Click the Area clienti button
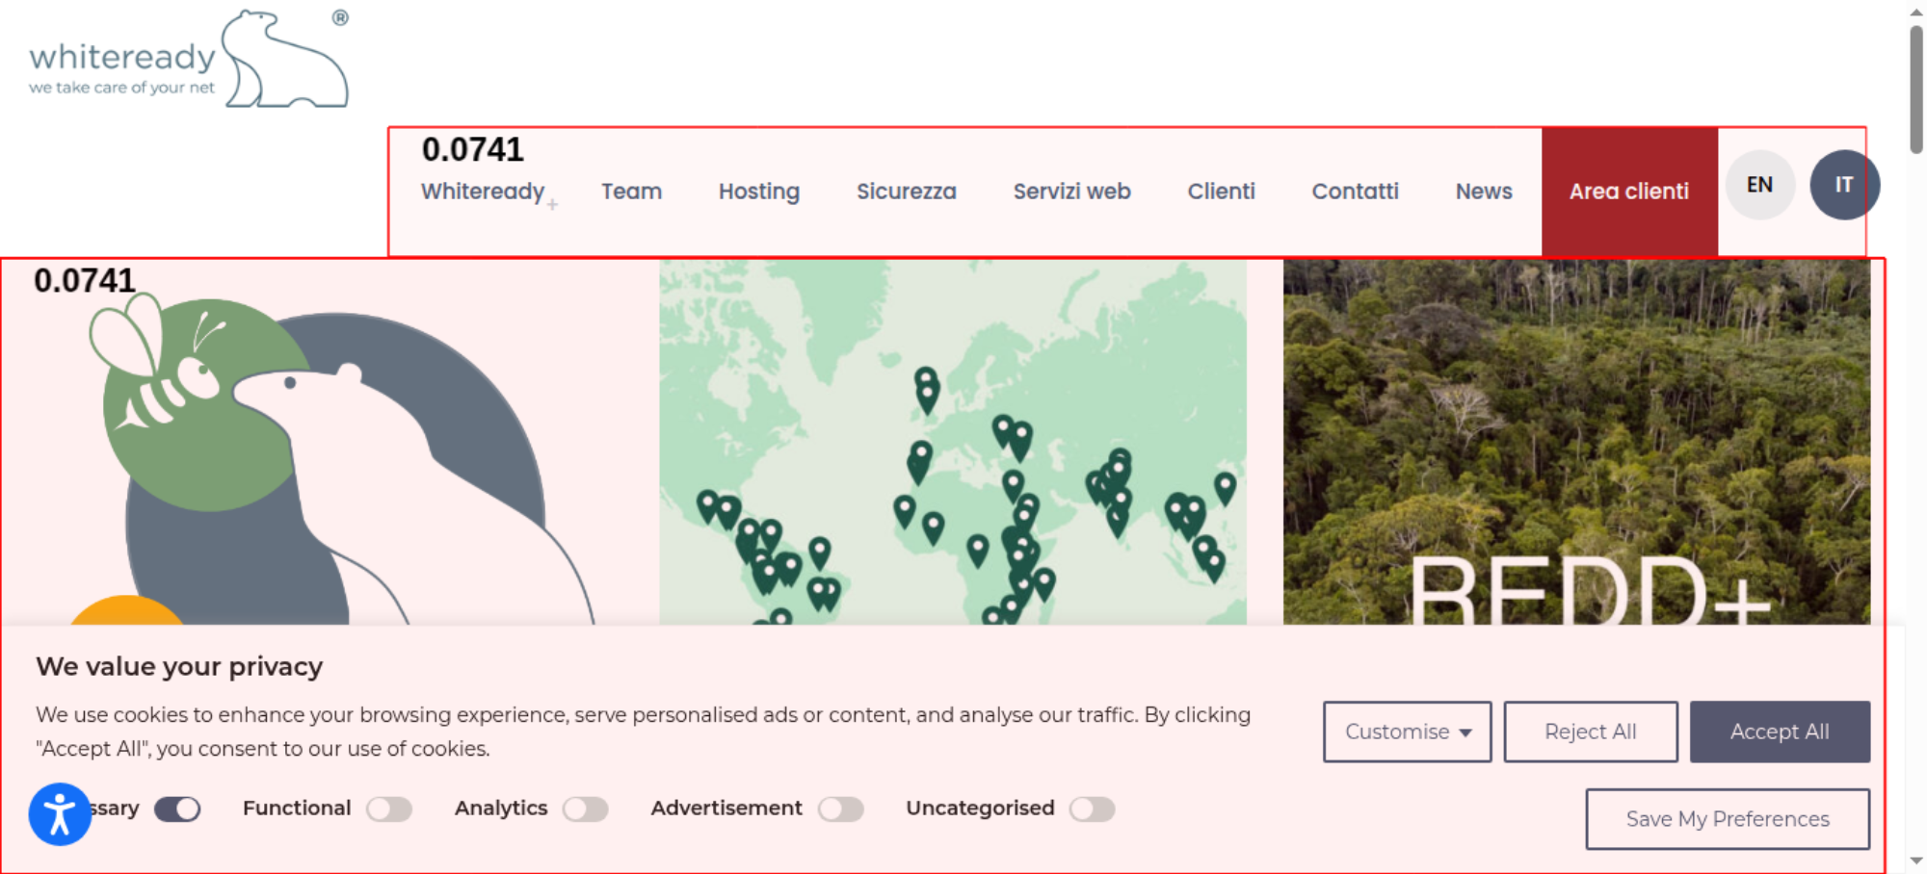 [1629, 192]
